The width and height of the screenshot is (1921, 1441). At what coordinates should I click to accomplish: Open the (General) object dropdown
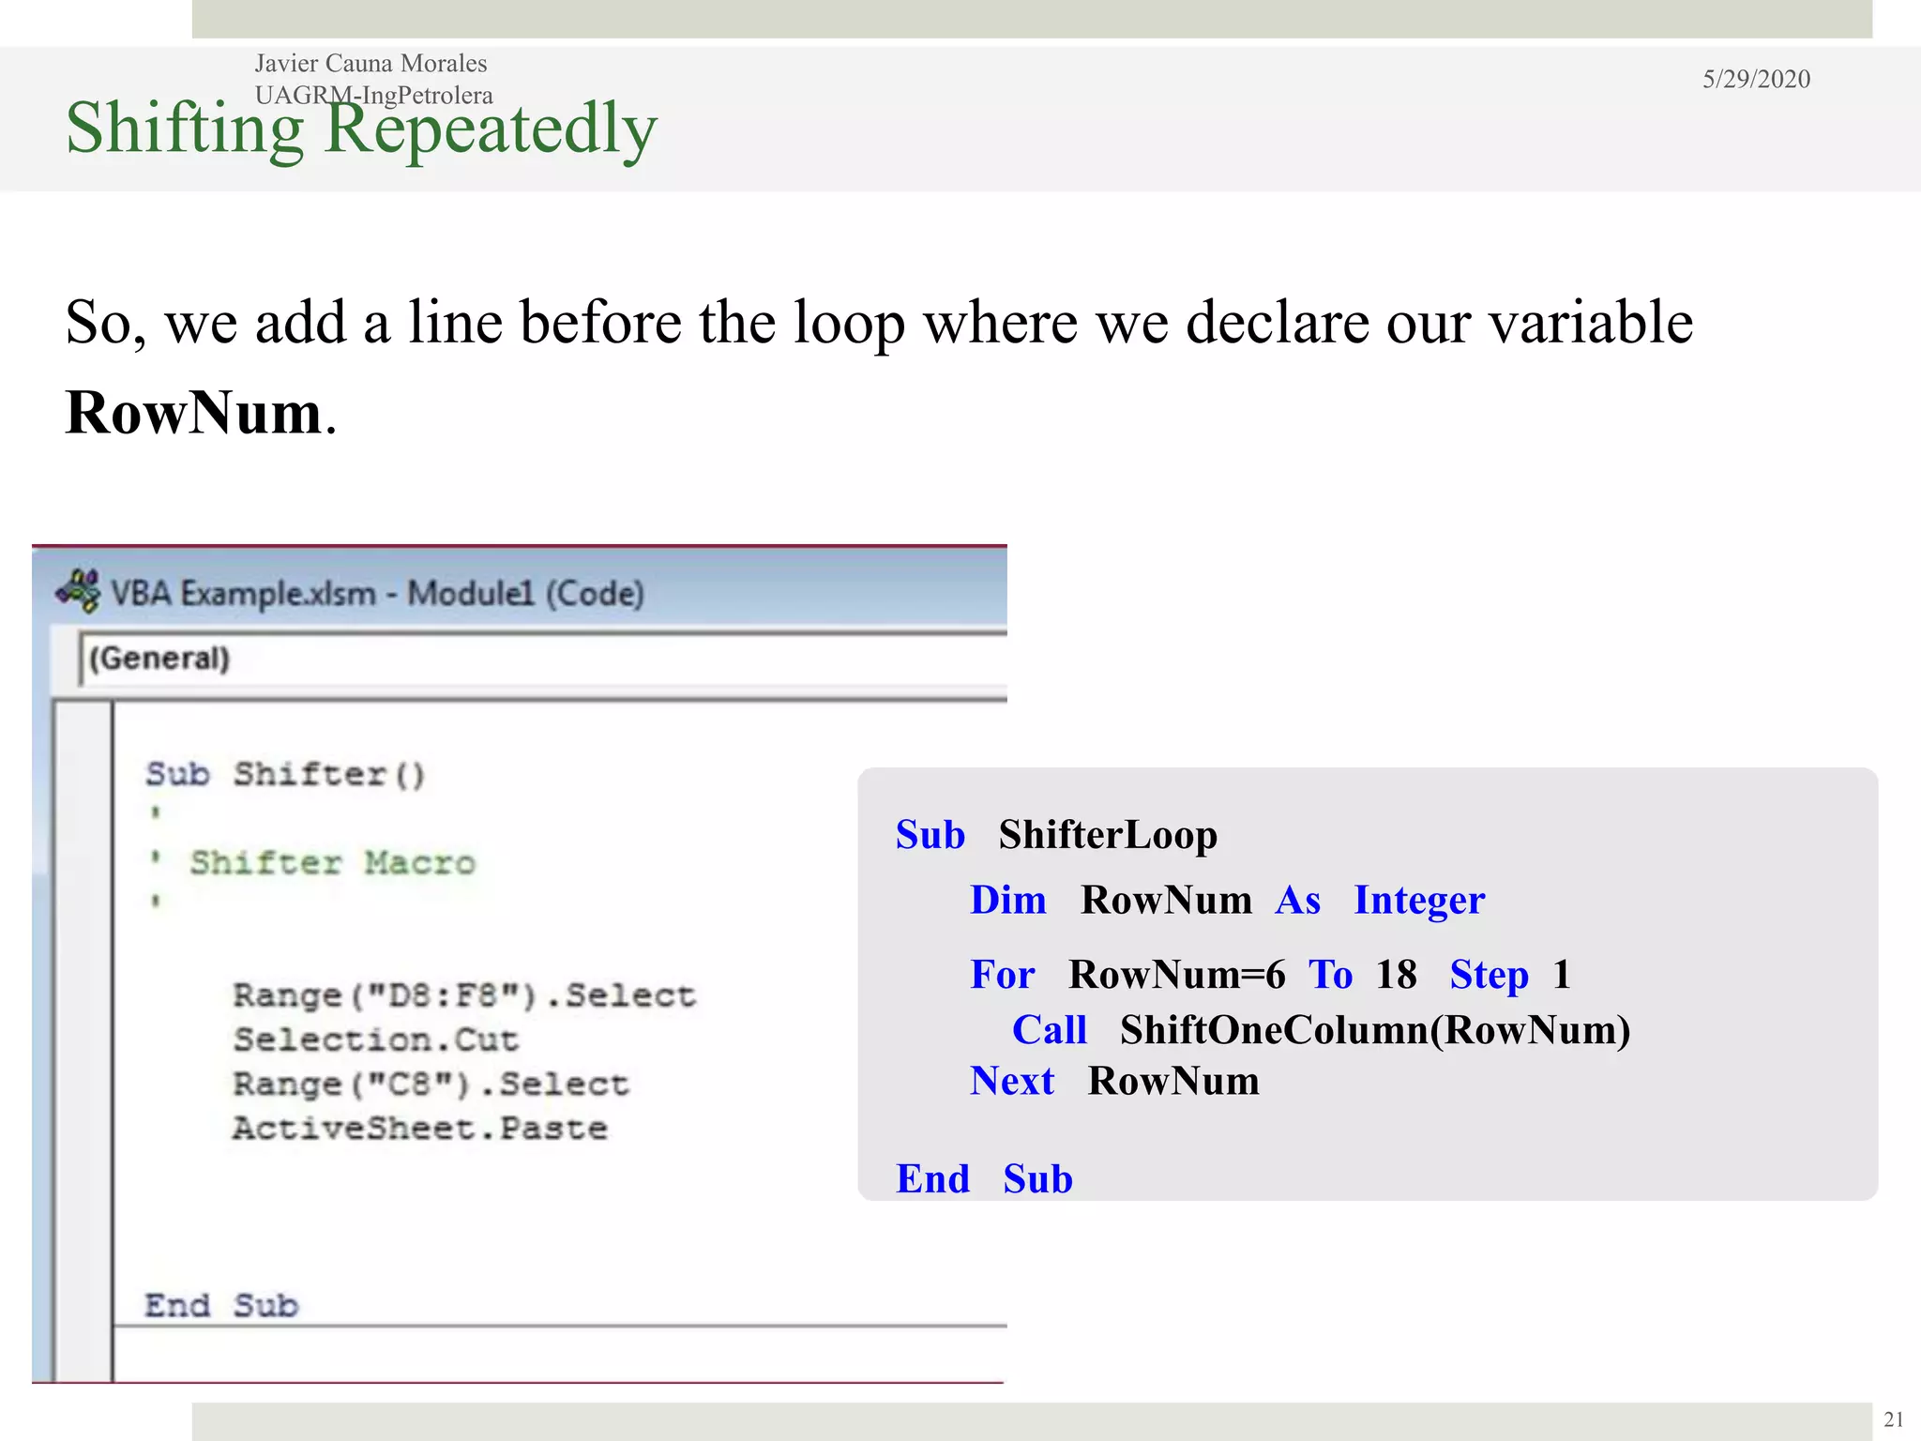click(x=544, y=659)
